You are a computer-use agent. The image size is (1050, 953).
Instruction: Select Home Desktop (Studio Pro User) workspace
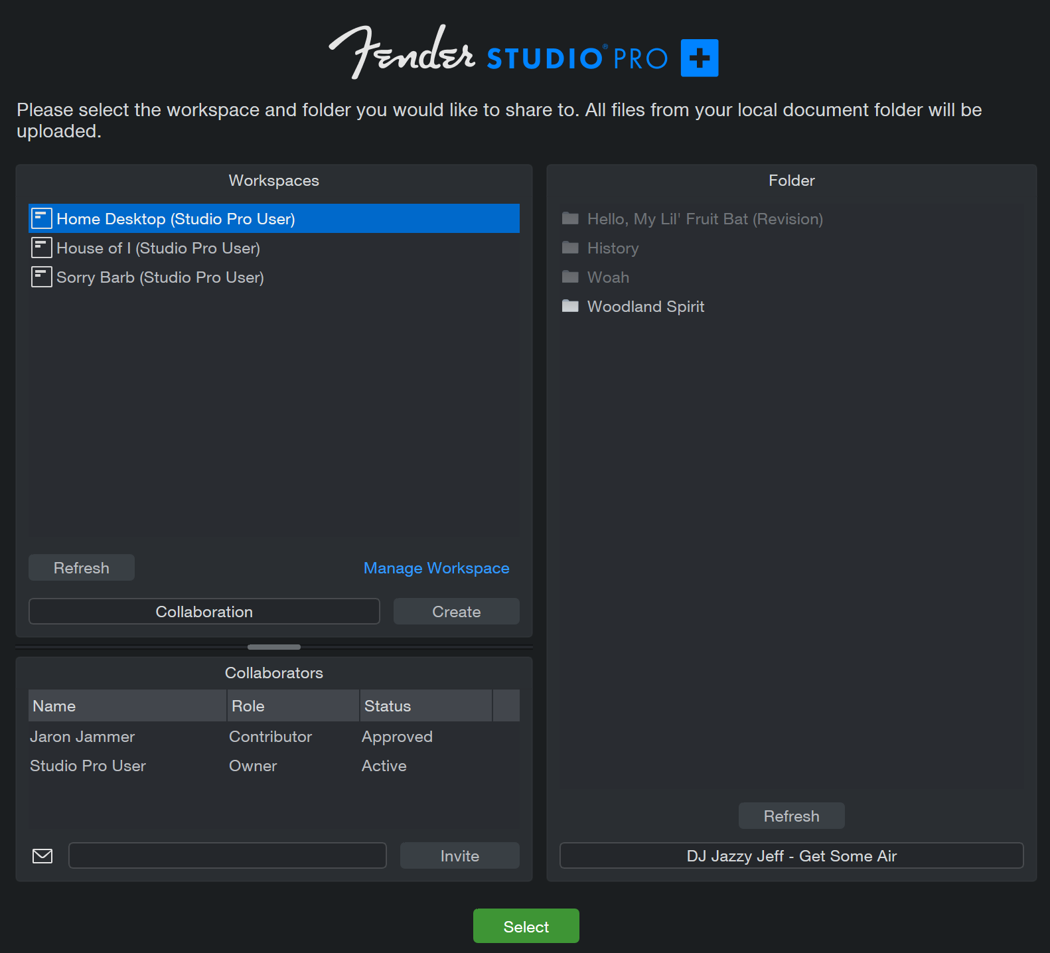(274, 218)
